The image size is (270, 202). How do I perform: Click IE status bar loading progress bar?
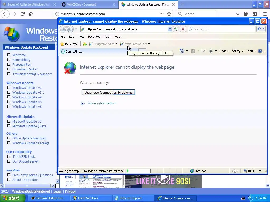click(x=138, y=171)
